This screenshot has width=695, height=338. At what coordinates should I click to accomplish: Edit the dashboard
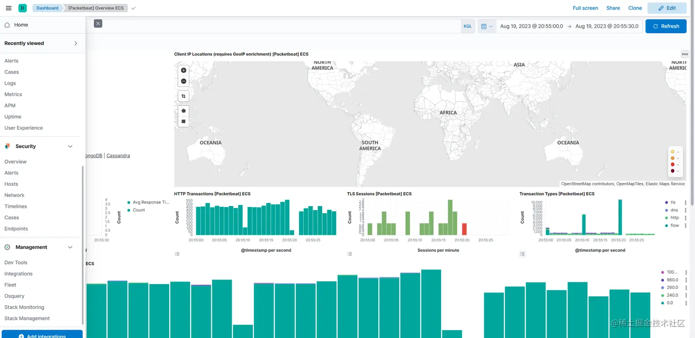[667, 8]
